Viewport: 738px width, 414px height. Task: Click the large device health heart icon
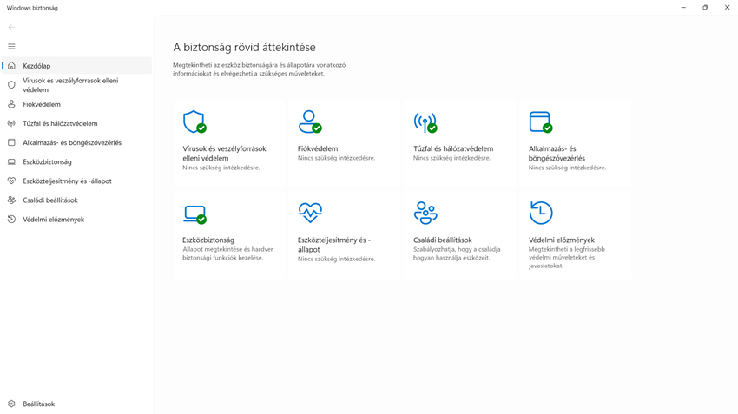pyautogui.click(x=310, y=212)
